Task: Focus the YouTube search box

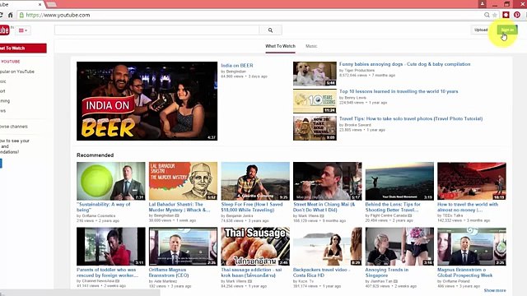Action: point(156,30)
